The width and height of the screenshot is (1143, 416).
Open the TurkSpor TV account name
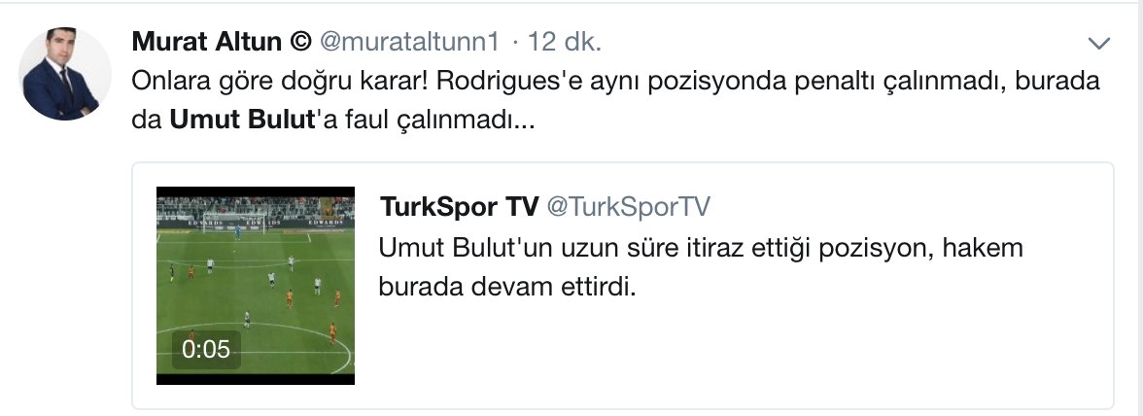459,207
